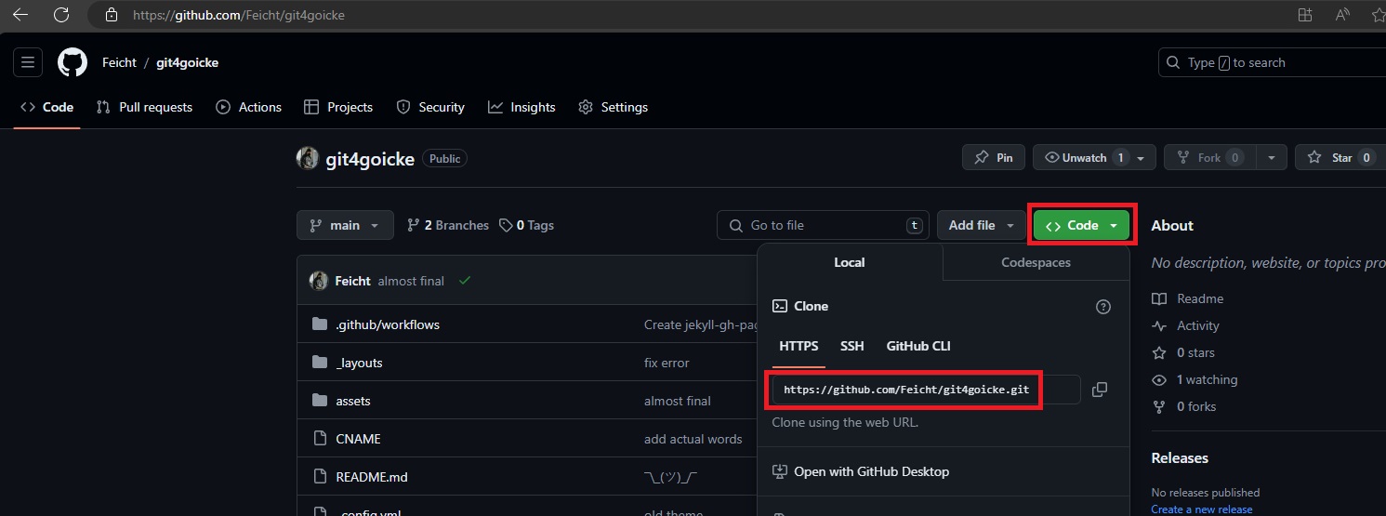
Task: Open the _layouts folder
Action: 359,363
